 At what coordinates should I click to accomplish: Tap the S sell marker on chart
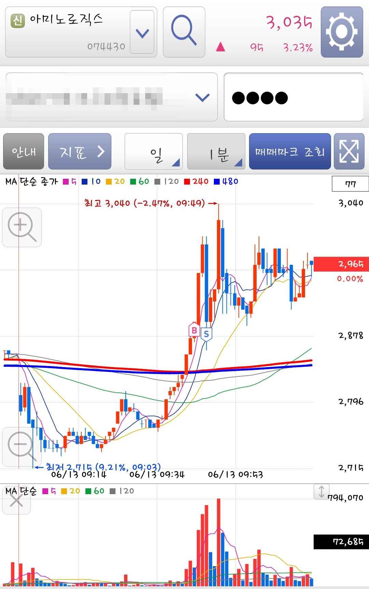[206, 334]
